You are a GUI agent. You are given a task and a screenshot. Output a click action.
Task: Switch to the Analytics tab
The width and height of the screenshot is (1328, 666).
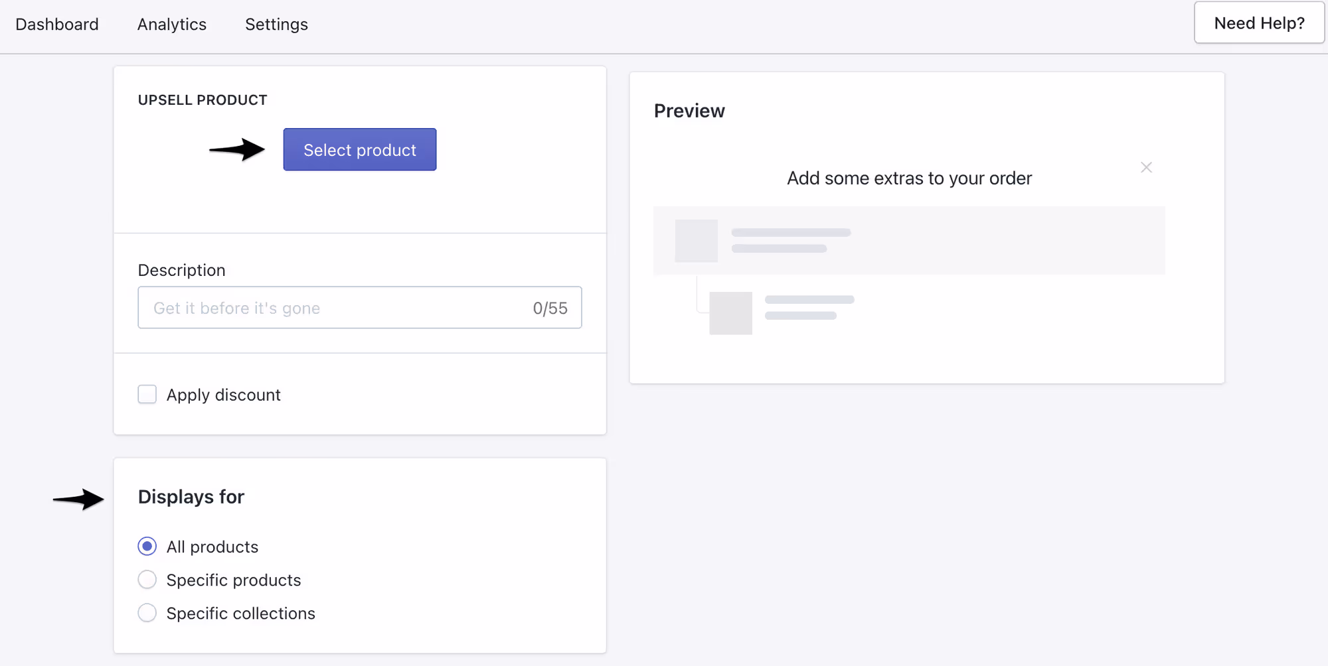pos(172,25)
